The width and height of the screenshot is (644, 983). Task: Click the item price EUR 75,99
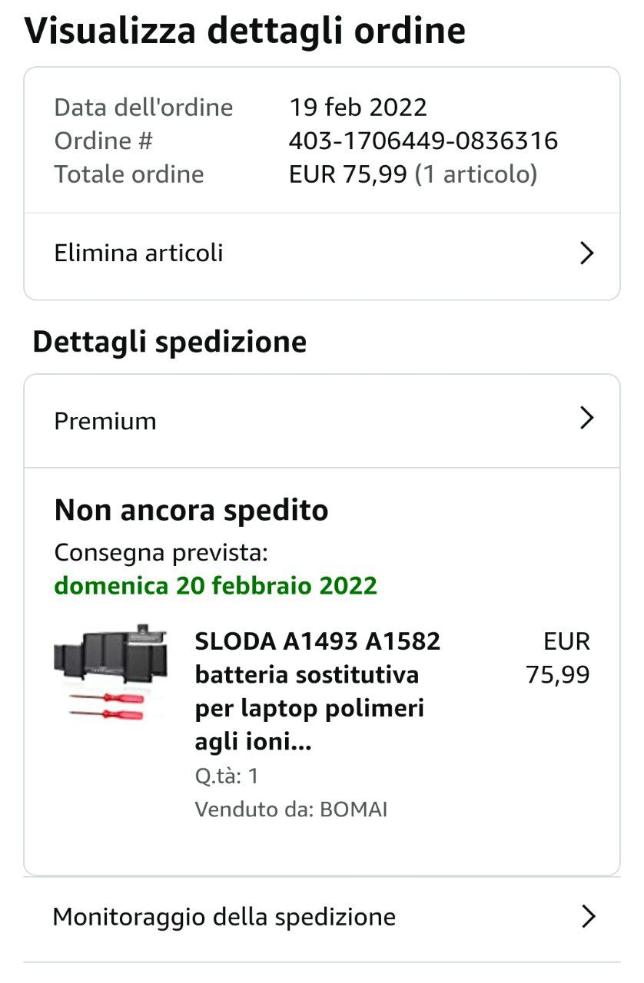[x=559, y=658]
